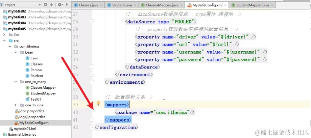Viewport: 311px width, 138px height.
Task: Close the Student.java tab
Action: tap(135, 5)
